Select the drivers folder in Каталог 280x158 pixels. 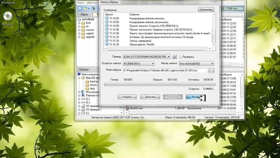(94, 85)
